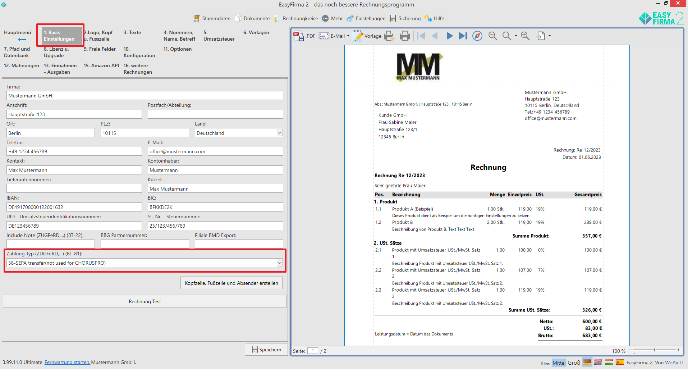Jump to last preview page

click(463, 36)
